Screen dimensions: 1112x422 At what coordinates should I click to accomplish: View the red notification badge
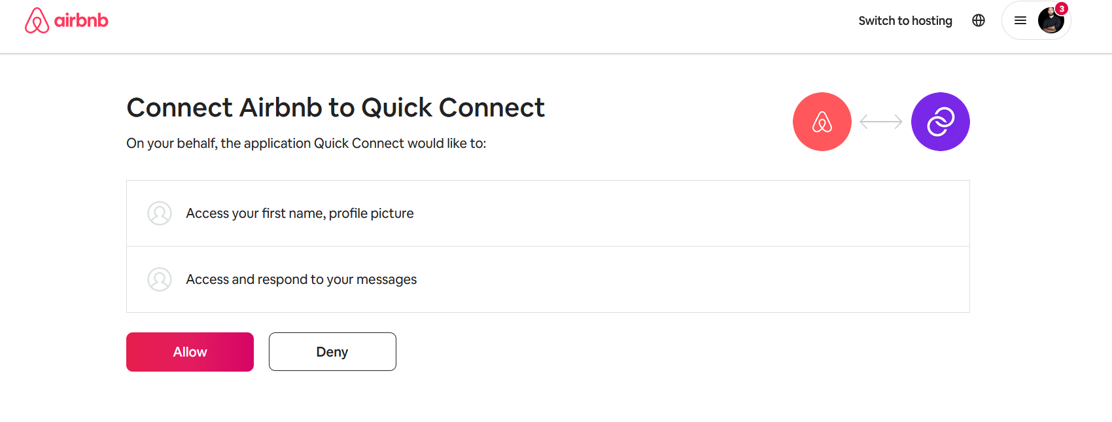click(1062, 9)
